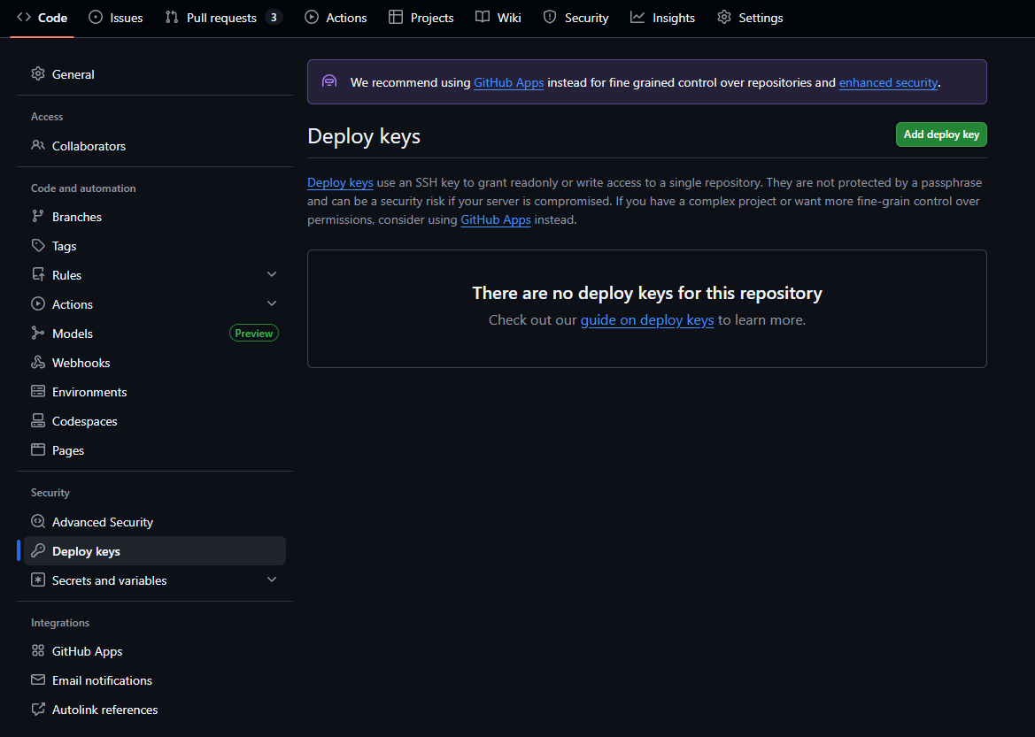Screen dimensions: 1035x737
Task: Follow the guide on deploy keys link
Action: [646, 320]
